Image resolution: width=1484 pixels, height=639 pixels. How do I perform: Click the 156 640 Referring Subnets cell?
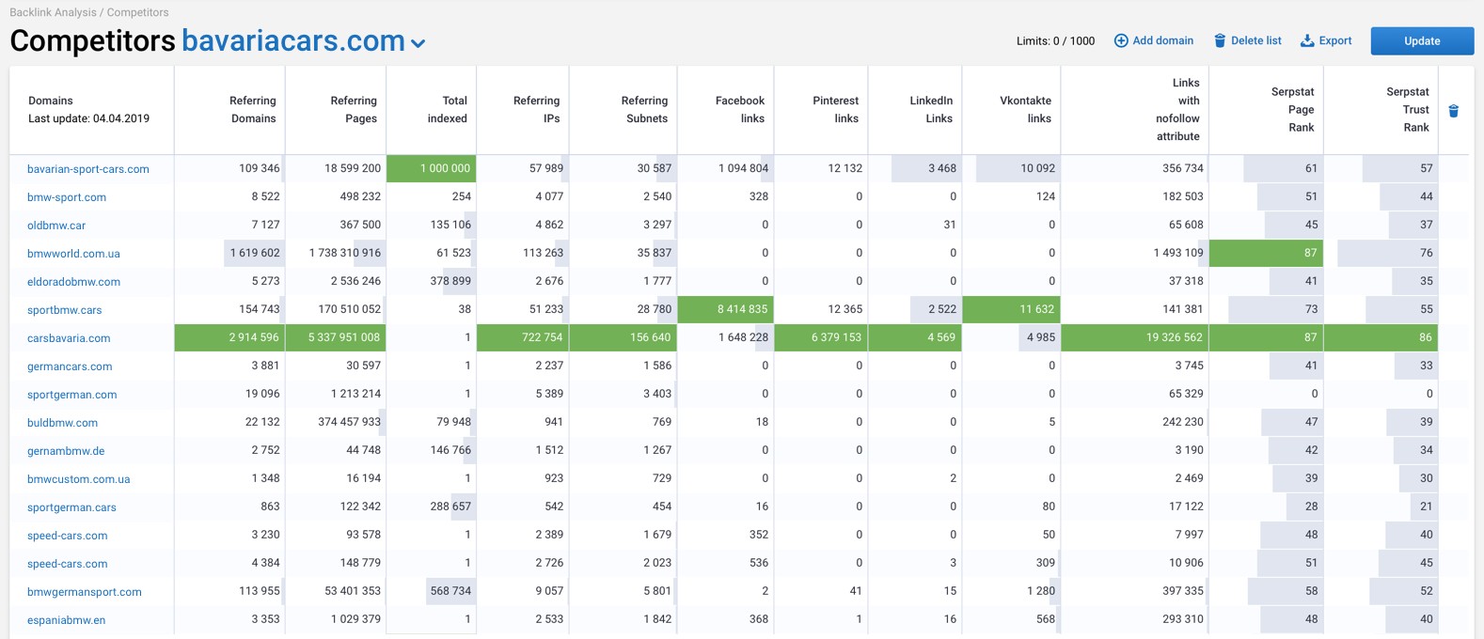point(624,337)
